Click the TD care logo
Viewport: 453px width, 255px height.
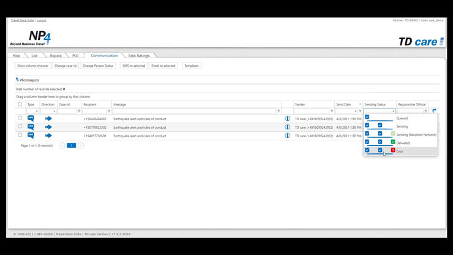pyautogui.click(x=421, y=42)
